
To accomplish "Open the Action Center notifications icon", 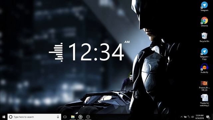I will coord(208,117).
